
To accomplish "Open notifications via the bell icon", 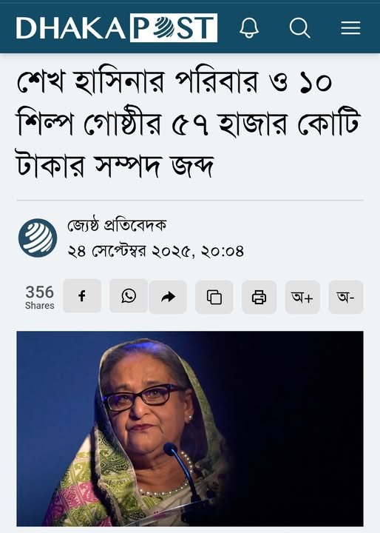I will (249, 27).
